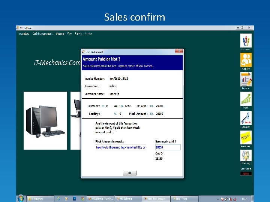This screenshot has width=270, height=202.
Task: Show hidden system tray icons arrow
Action: tap(218, 199)
